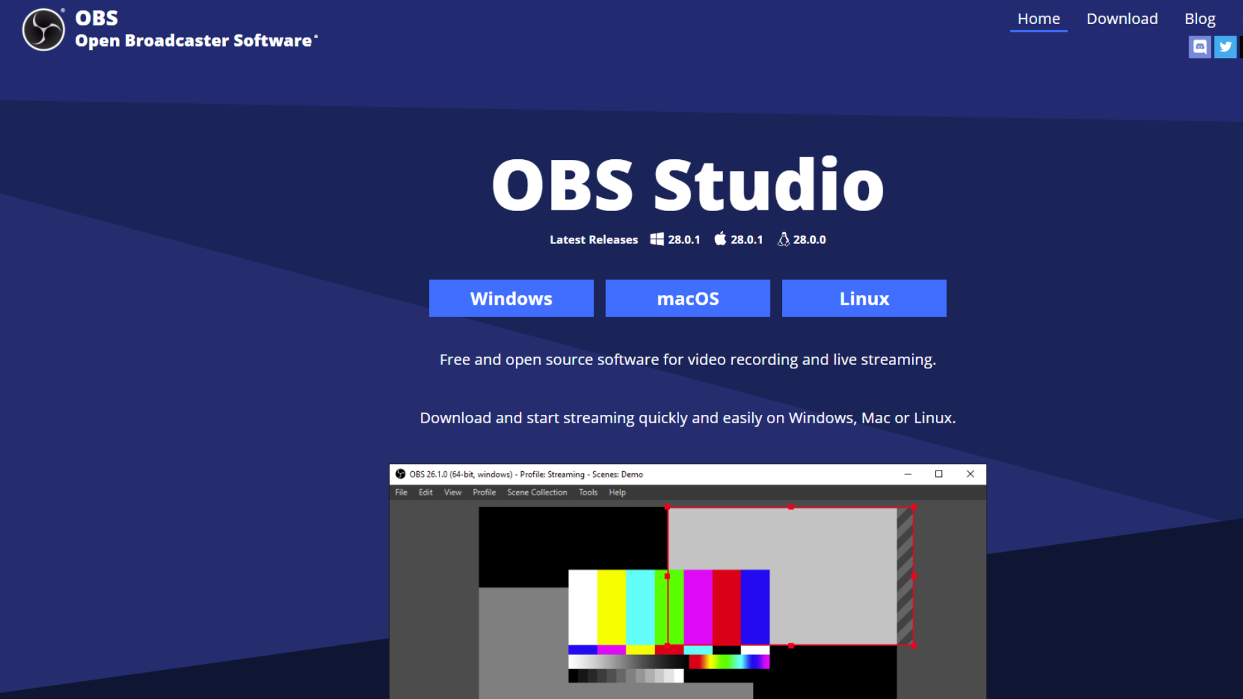Open Help menu in OBS screenshot
Screen dimensions: 1243x699
click(617, 493)
